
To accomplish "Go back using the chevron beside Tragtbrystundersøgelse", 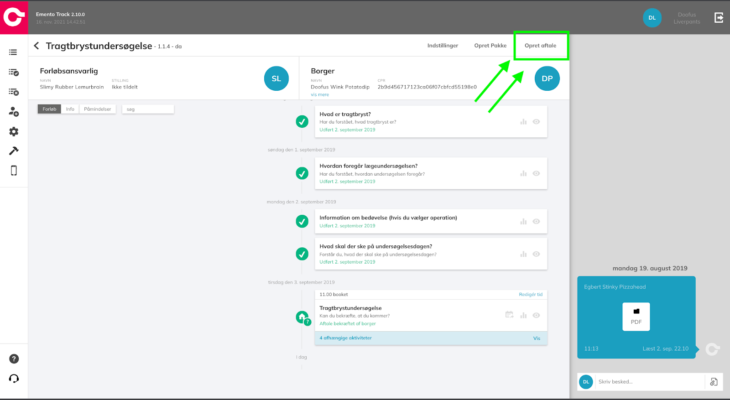I will [x=36, y=46].
